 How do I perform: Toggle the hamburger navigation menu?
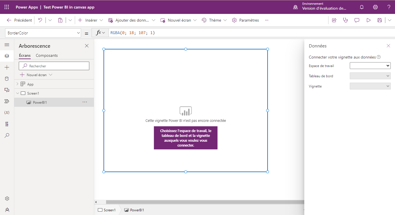point(7,45)
